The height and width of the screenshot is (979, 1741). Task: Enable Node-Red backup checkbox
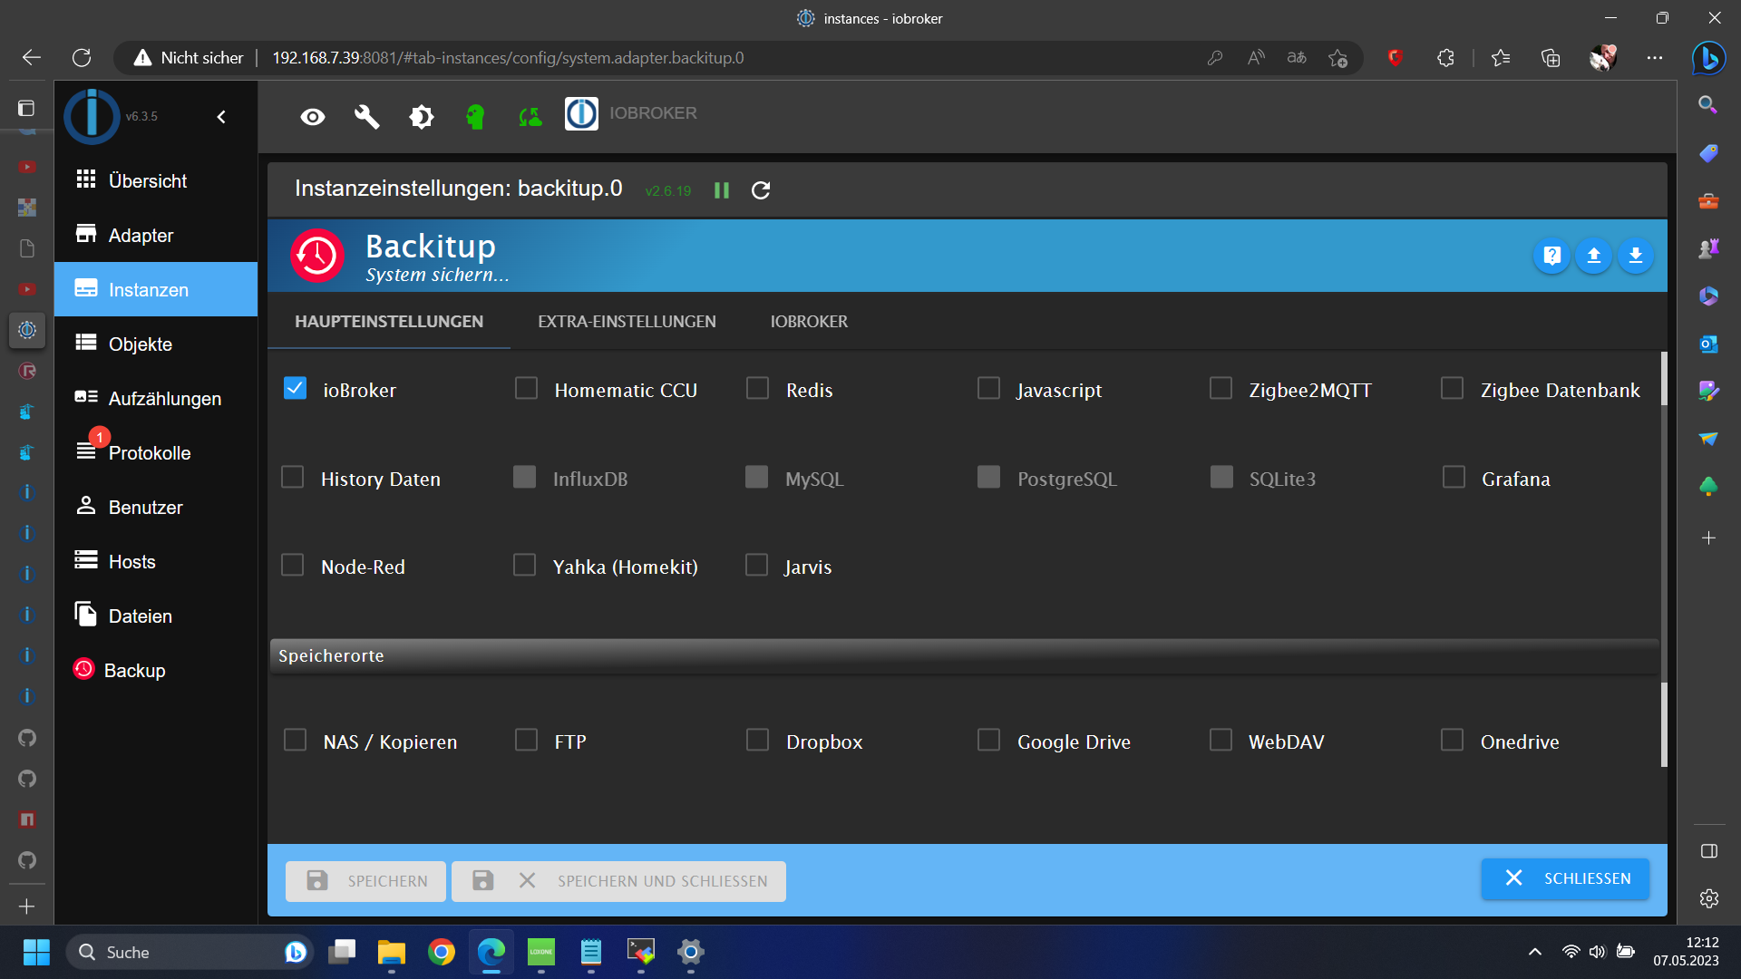[292, 565]
